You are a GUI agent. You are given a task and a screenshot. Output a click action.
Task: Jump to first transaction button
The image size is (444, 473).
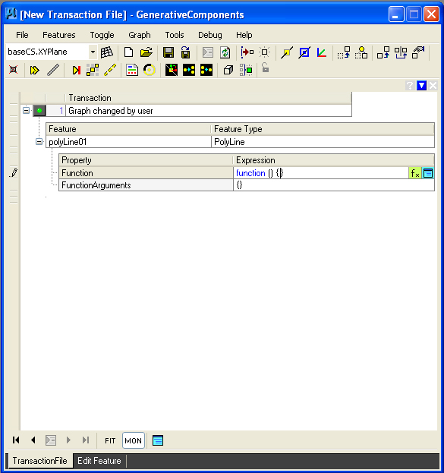tap(16, 440)
